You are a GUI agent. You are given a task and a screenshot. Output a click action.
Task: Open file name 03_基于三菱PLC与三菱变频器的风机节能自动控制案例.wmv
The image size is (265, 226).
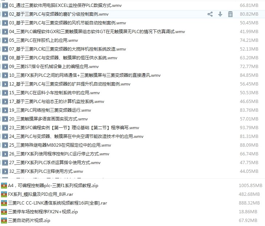click(x=68, y=23)
